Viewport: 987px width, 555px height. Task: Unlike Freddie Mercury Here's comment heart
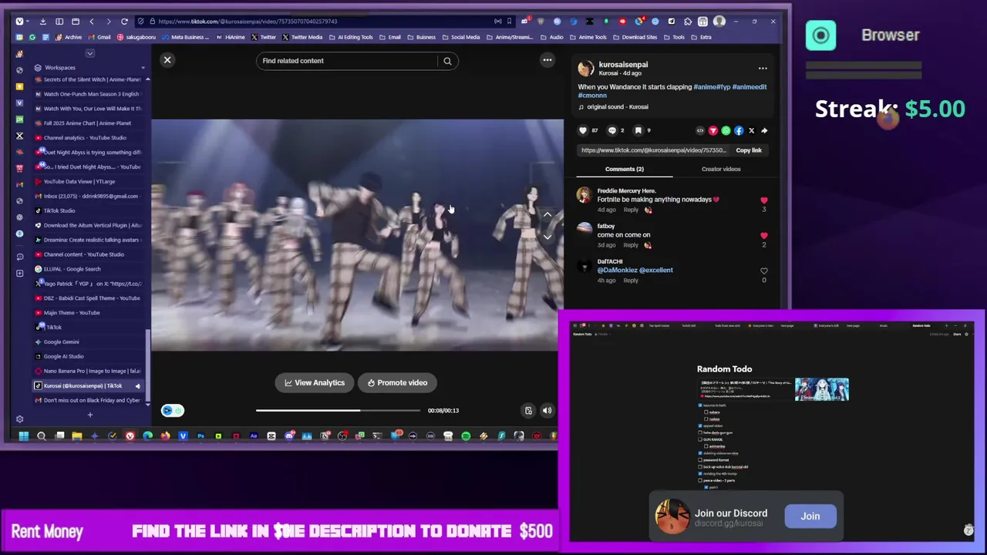(x=764, y=200)
